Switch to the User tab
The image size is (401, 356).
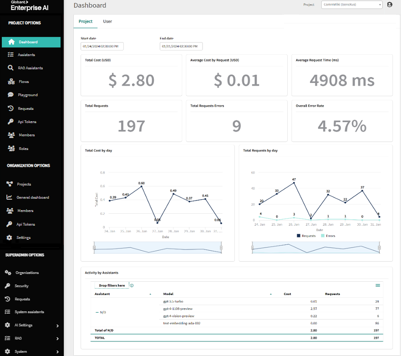[107, 21]
